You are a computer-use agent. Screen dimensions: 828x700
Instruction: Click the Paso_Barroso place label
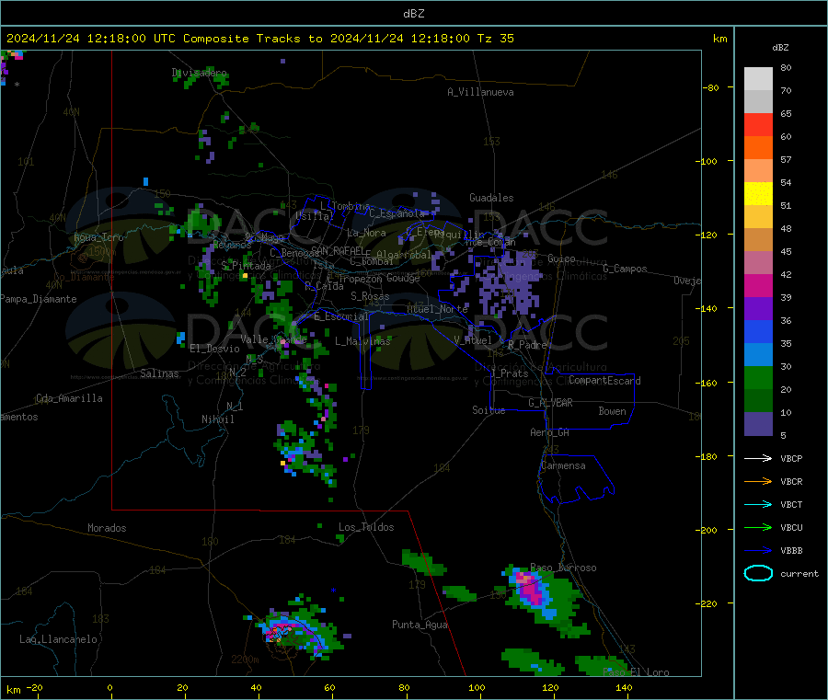[x=563, y=568]
